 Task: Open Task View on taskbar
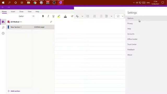pyautogui.click(x=22, y=3)
